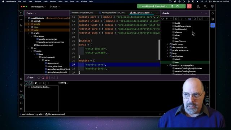
Task: Switch to PersonServiceTest.java tab
Action: 82,13
